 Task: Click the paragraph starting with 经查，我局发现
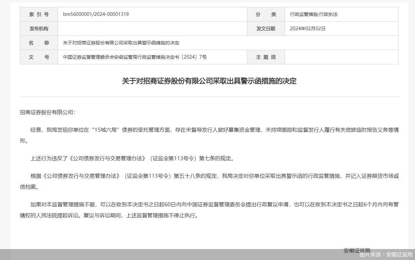point(209,135)
